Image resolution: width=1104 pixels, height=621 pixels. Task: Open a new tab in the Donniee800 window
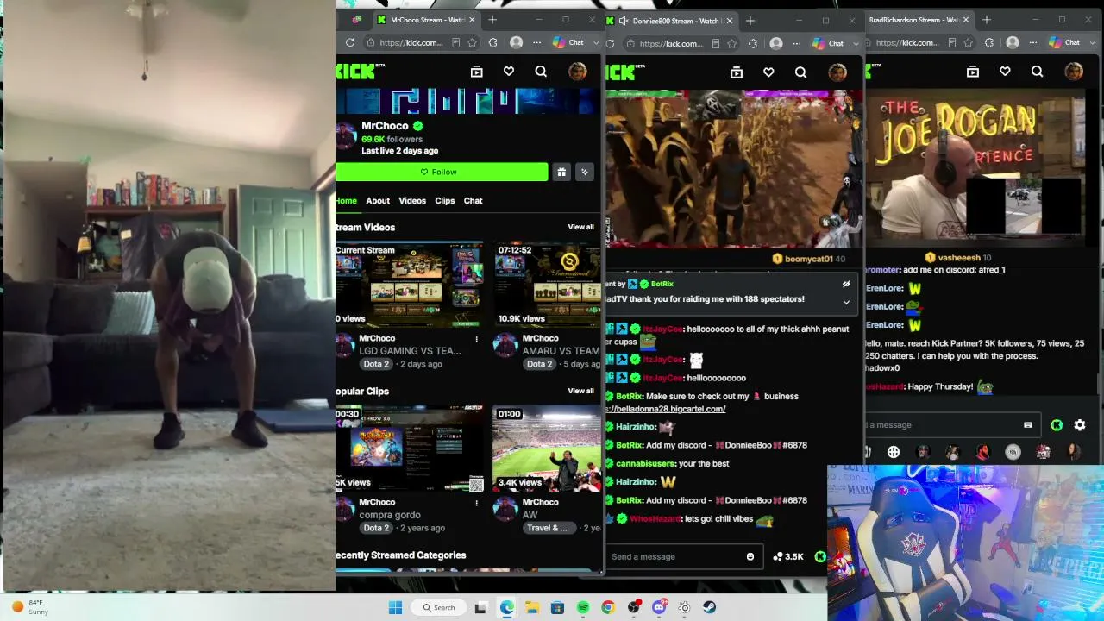750,20
